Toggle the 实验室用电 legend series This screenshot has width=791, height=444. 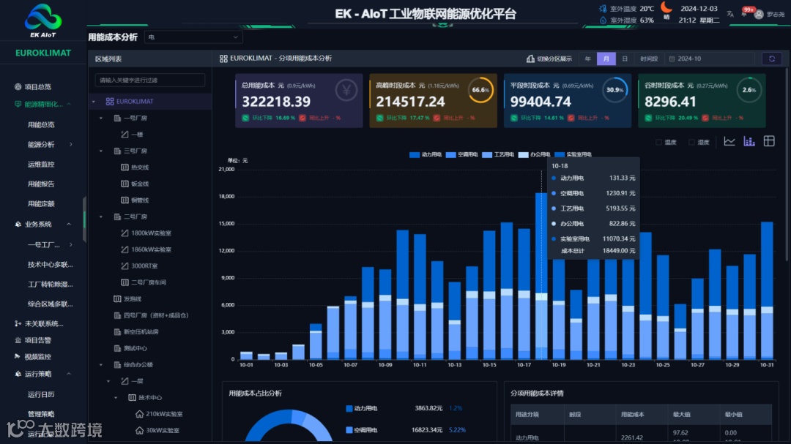573,155
